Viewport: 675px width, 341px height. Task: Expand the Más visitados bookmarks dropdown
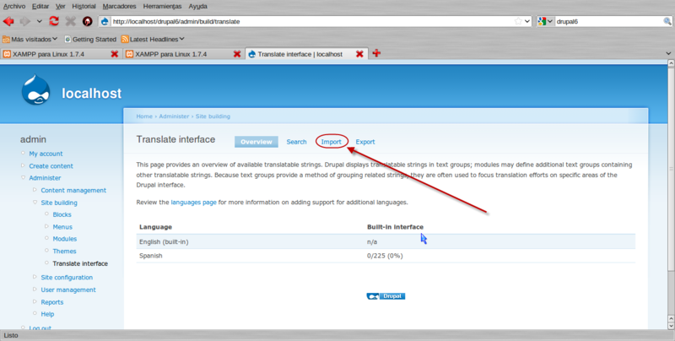coord(55,39)
